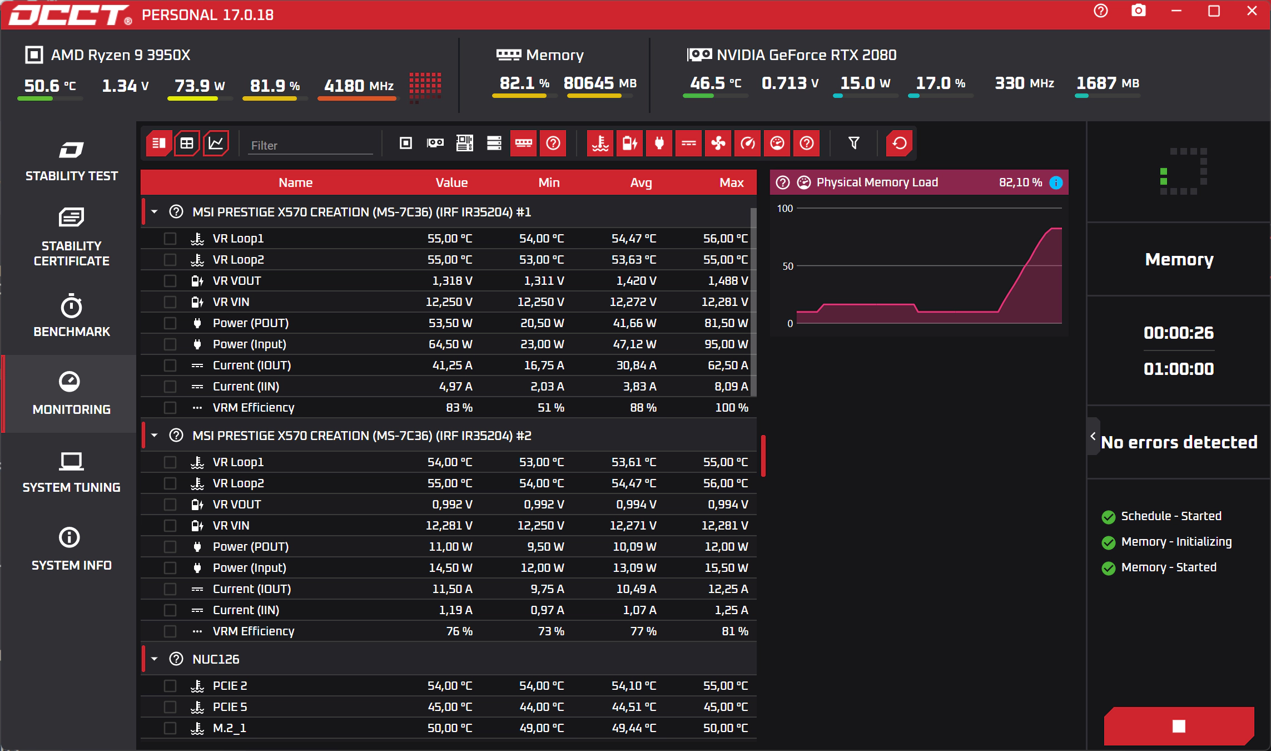The height and width of the screenshot is (751, 1271).
Task: Click the Physical Memory Load graph
Action: pyautogui.click(x=919, y=266)
